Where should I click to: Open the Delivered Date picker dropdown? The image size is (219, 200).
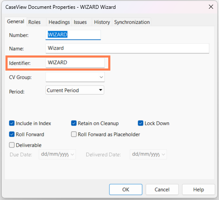coord(163,155)
